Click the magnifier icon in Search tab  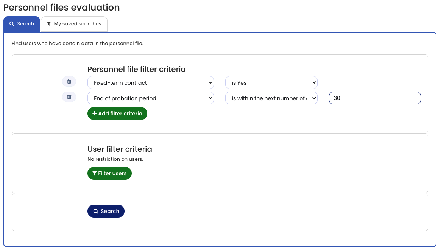12,24
